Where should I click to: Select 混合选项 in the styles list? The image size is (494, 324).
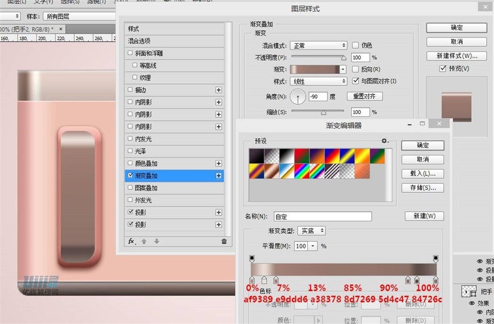tap(174, 41)
